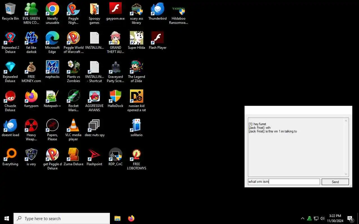Select the Chuzzle Deluxe icon
Image resolution: width=359 pixels, height=224 pixels.
[10, 101]
